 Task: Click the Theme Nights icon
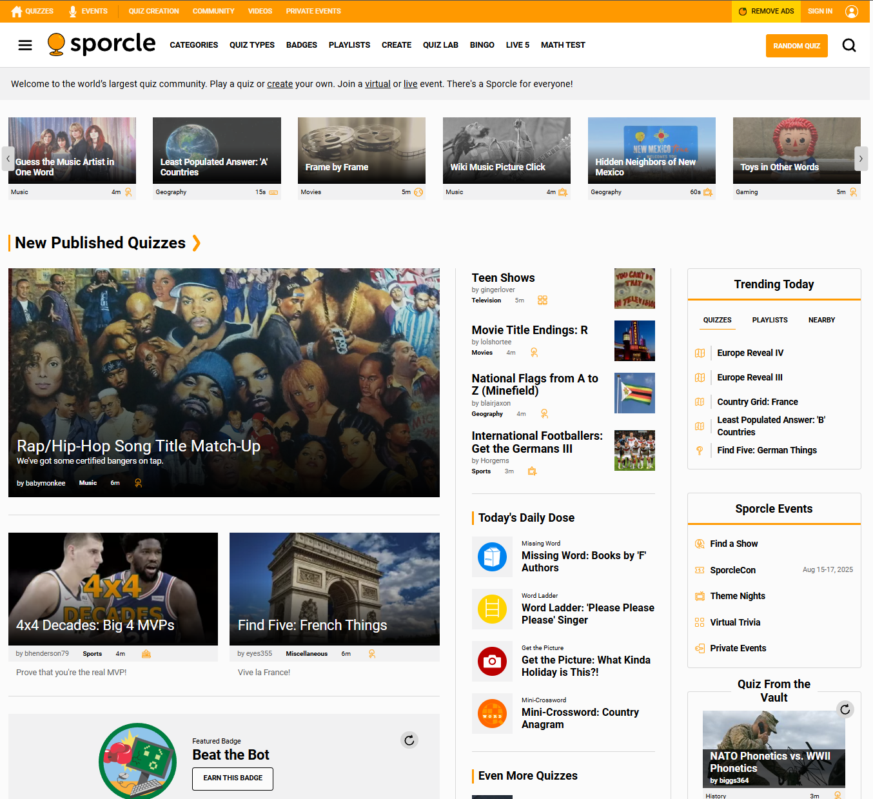(700, 596)
